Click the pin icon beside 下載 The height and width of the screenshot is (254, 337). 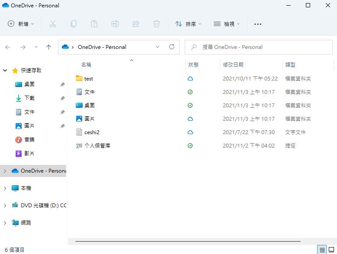63,98
